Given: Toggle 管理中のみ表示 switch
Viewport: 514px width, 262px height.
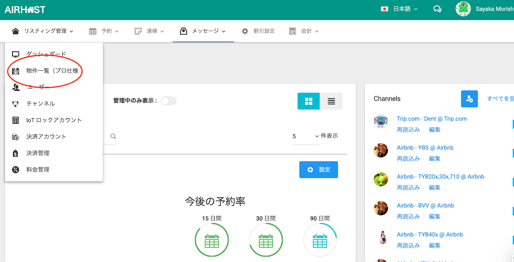Looking at the screenshot, I should (x=168, y=101).
